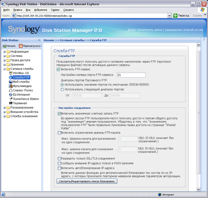Click the Права доступа folder icon
The height and width of the screenshot is (198, 208).
8,60
